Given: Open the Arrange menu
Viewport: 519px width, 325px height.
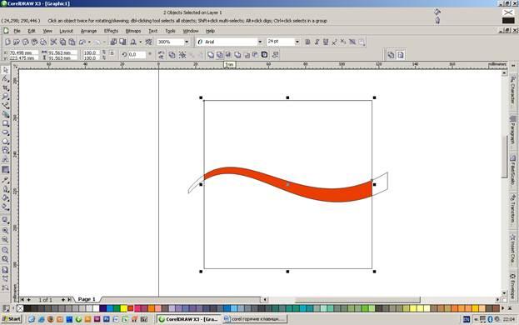Looking at the screenshot, I should coord(88,31).
